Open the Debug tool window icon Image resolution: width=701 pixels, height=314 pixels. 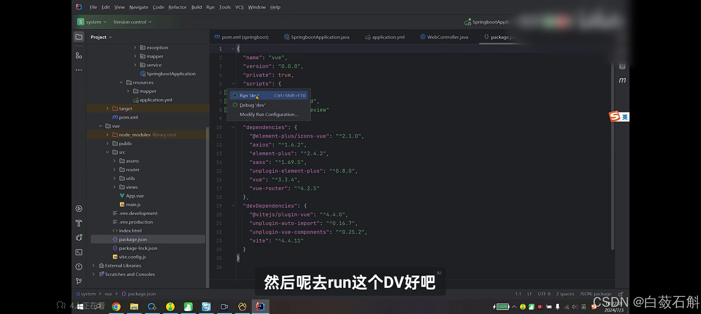coord(79,238)
